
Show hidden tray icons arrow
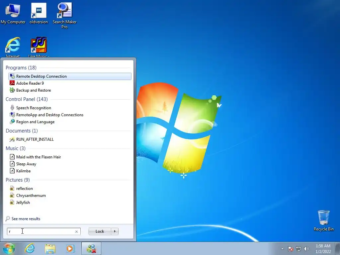tap(282, 249)
